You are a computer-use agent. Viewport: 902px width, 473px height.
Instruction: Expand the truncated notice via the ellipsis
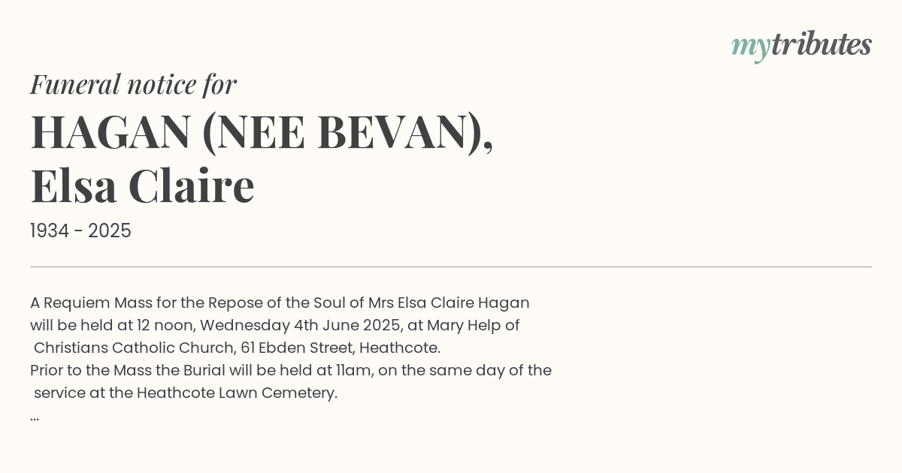(35, 416)
